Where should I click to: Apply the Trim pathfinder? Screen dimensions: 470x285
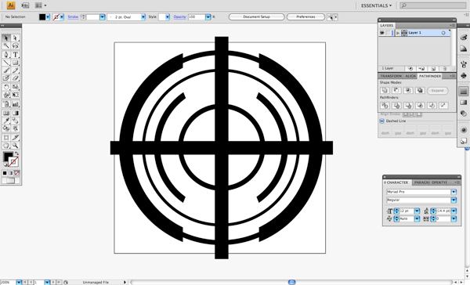click(x=396, y=105)
